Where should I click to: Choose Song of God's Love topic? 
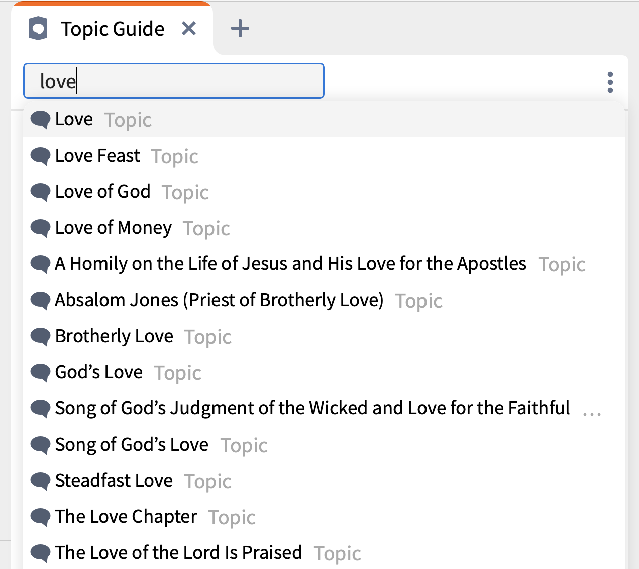[x=132, y=445]
